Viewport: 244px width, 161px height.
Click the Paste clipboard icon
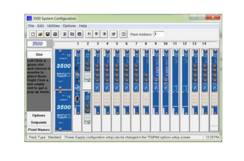coord(79,34)
